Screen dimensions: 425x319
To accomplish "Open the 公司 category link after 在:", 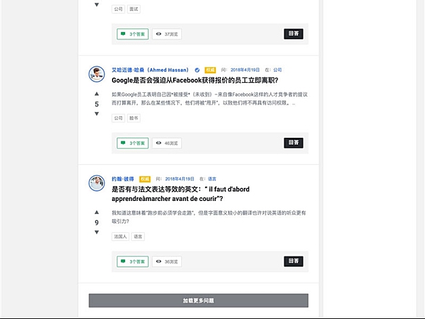I will click(277, 70).
